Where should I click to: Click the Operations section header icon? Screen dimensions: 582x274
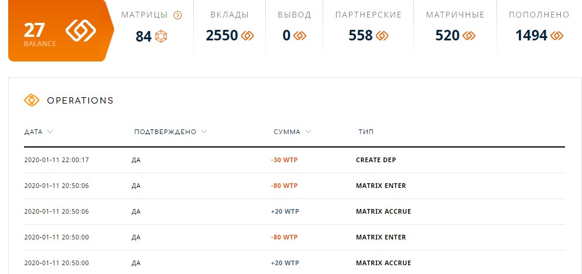pyautogui.click(x=32, y=100)
